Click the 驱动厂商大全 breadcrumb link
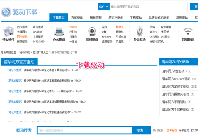Screen dimensions: 198x137 click(x=41, y=52)
